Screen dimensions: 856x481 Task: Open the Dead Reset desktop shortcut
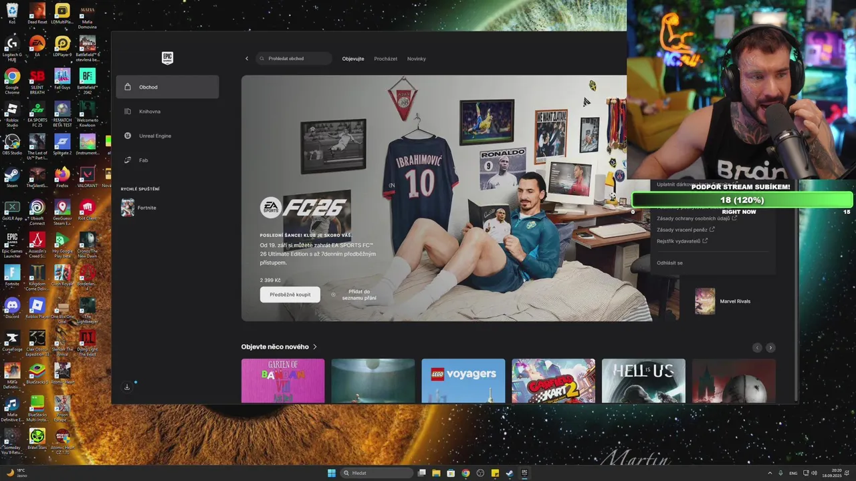click(37, 13)
